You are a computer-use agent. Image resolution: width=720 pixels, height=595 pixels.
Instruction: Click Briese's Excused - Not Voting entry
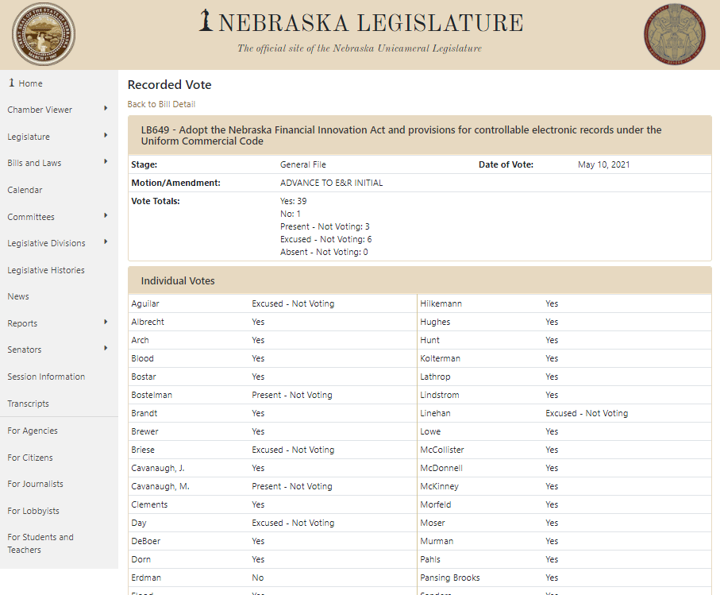(x=293, y=450)
